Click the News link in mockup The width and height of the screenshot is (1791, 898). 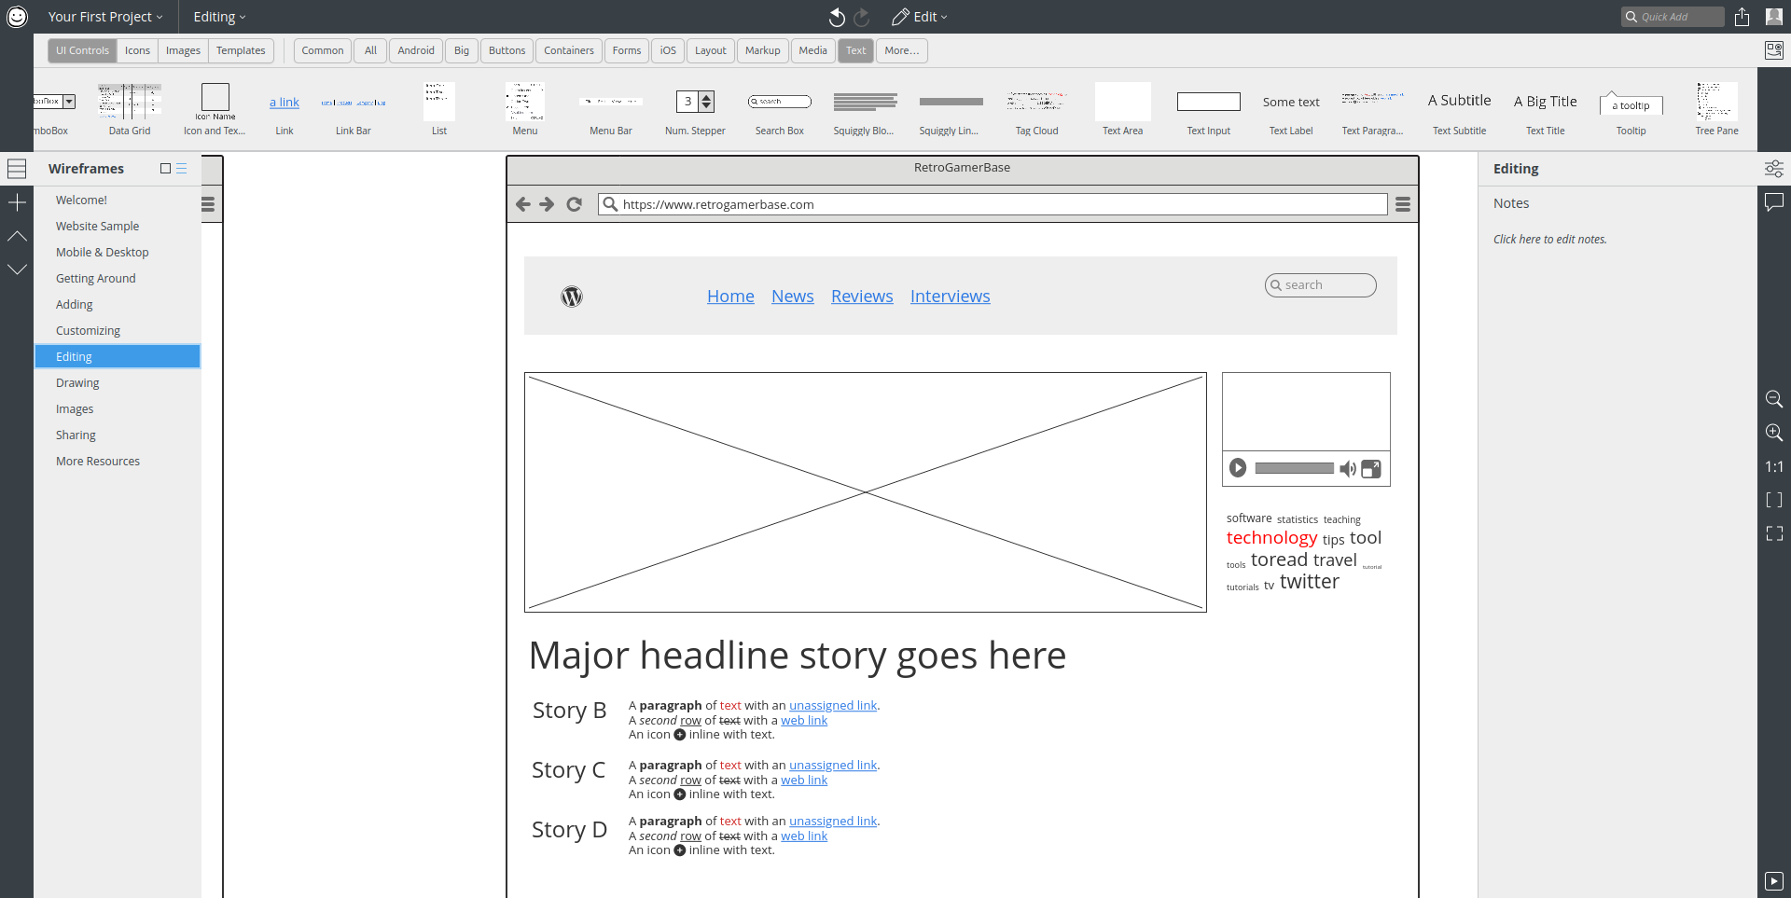pos(793,297)
